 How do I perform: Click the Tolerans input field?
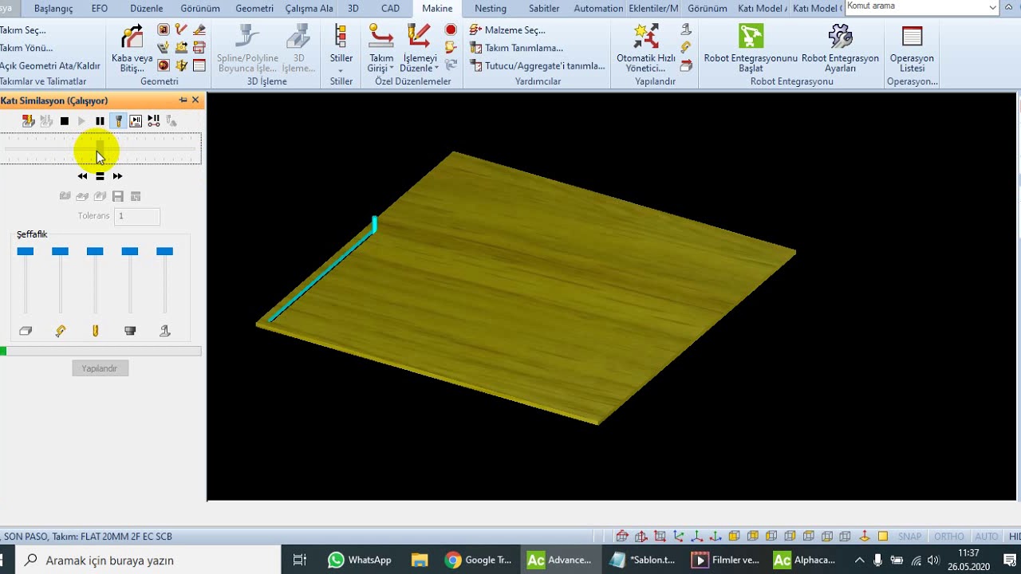(137, 216)
